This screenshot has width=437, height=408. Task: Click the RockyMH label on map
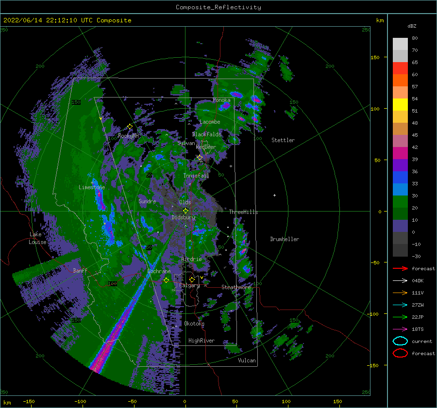[128, 136]
